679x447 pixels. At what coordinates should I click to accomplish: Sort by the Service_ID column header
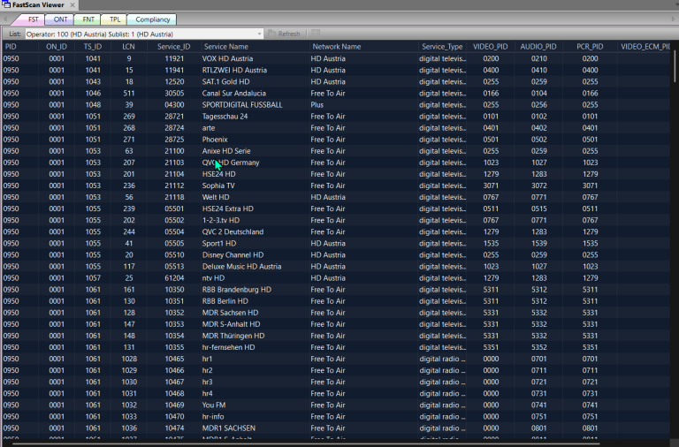(173, 46)
